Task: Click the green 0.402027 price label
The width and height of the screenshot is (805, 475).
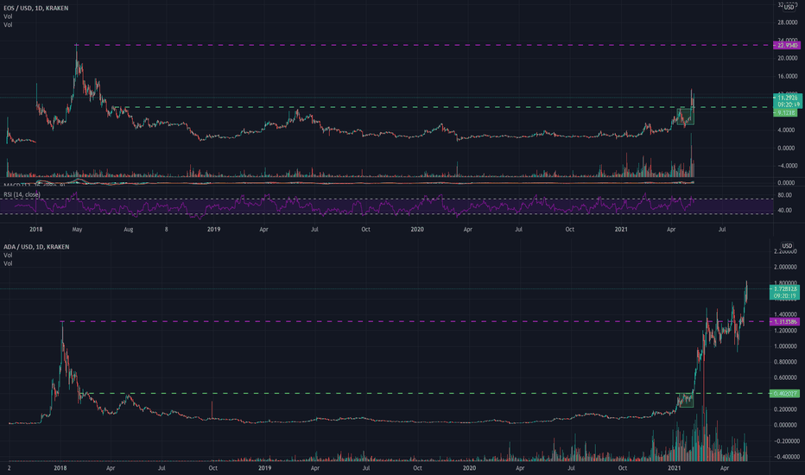Action: (785, 393)
